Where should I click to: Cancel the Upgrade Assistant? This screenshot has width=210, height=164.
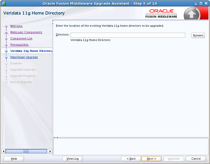tap(196, 159)
